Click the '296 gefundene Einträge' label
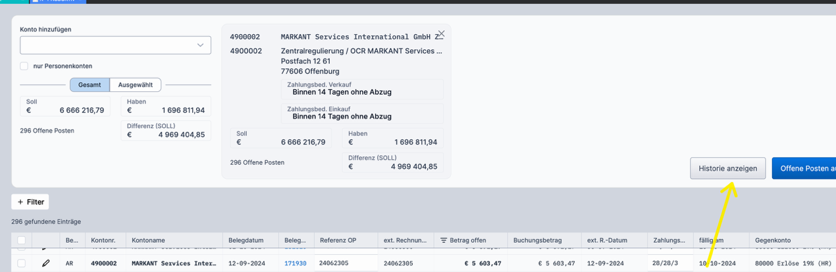 click(46, 222)
